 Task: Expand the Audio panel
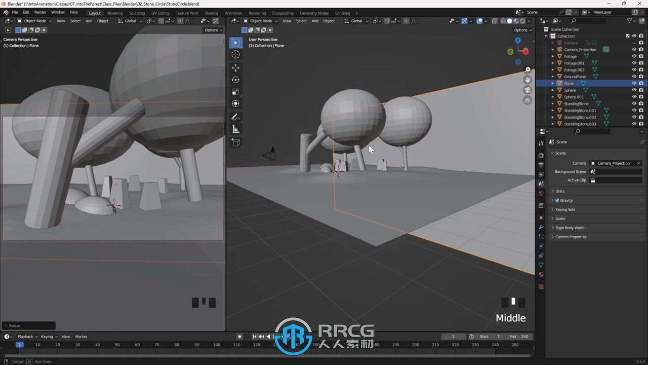point(560,218)
